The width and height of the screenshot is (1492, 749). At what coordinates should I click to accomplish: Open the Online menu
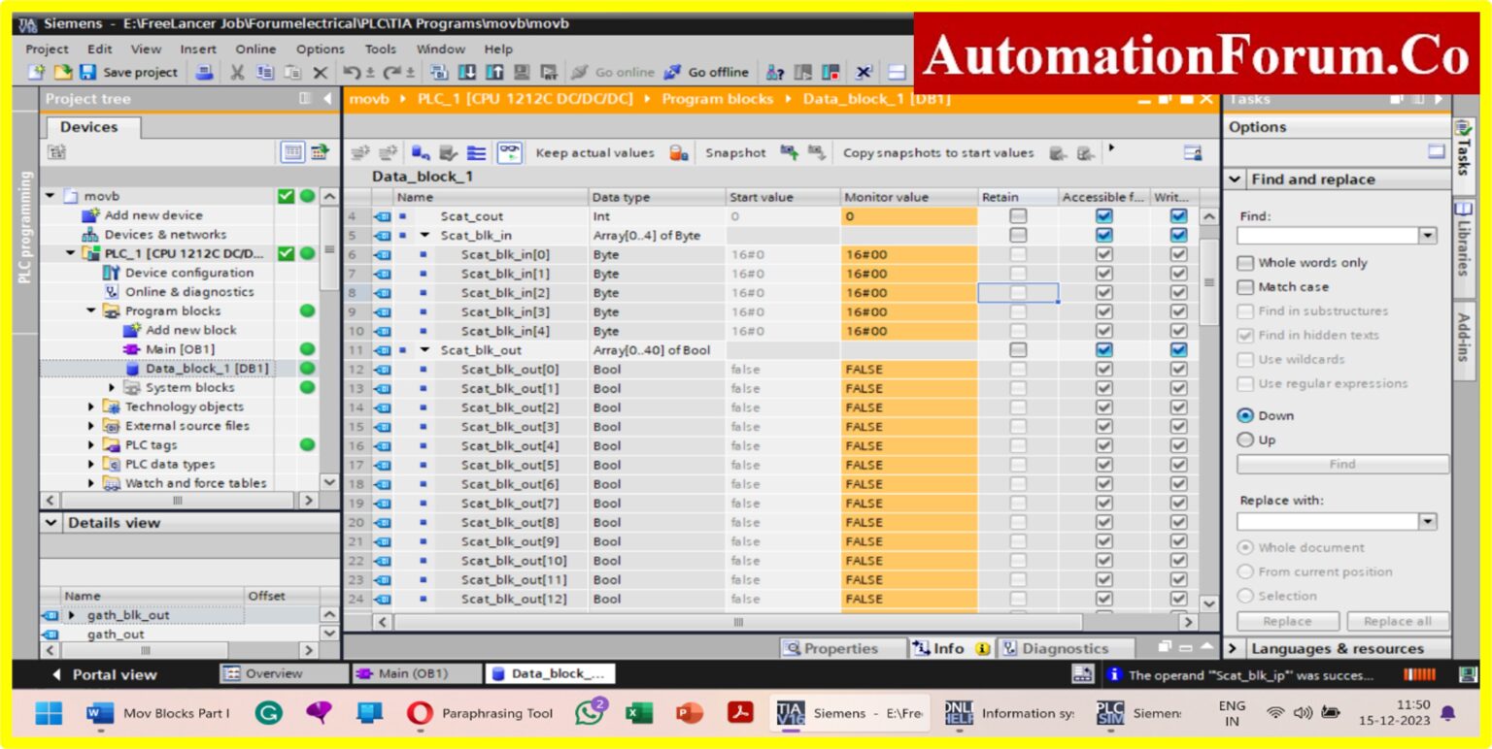[255, 49]
